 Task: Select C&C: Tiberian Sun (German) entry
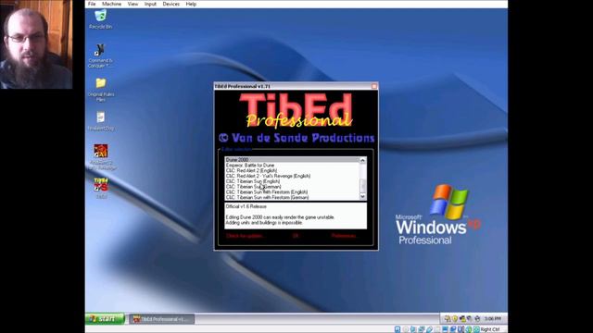292,187
